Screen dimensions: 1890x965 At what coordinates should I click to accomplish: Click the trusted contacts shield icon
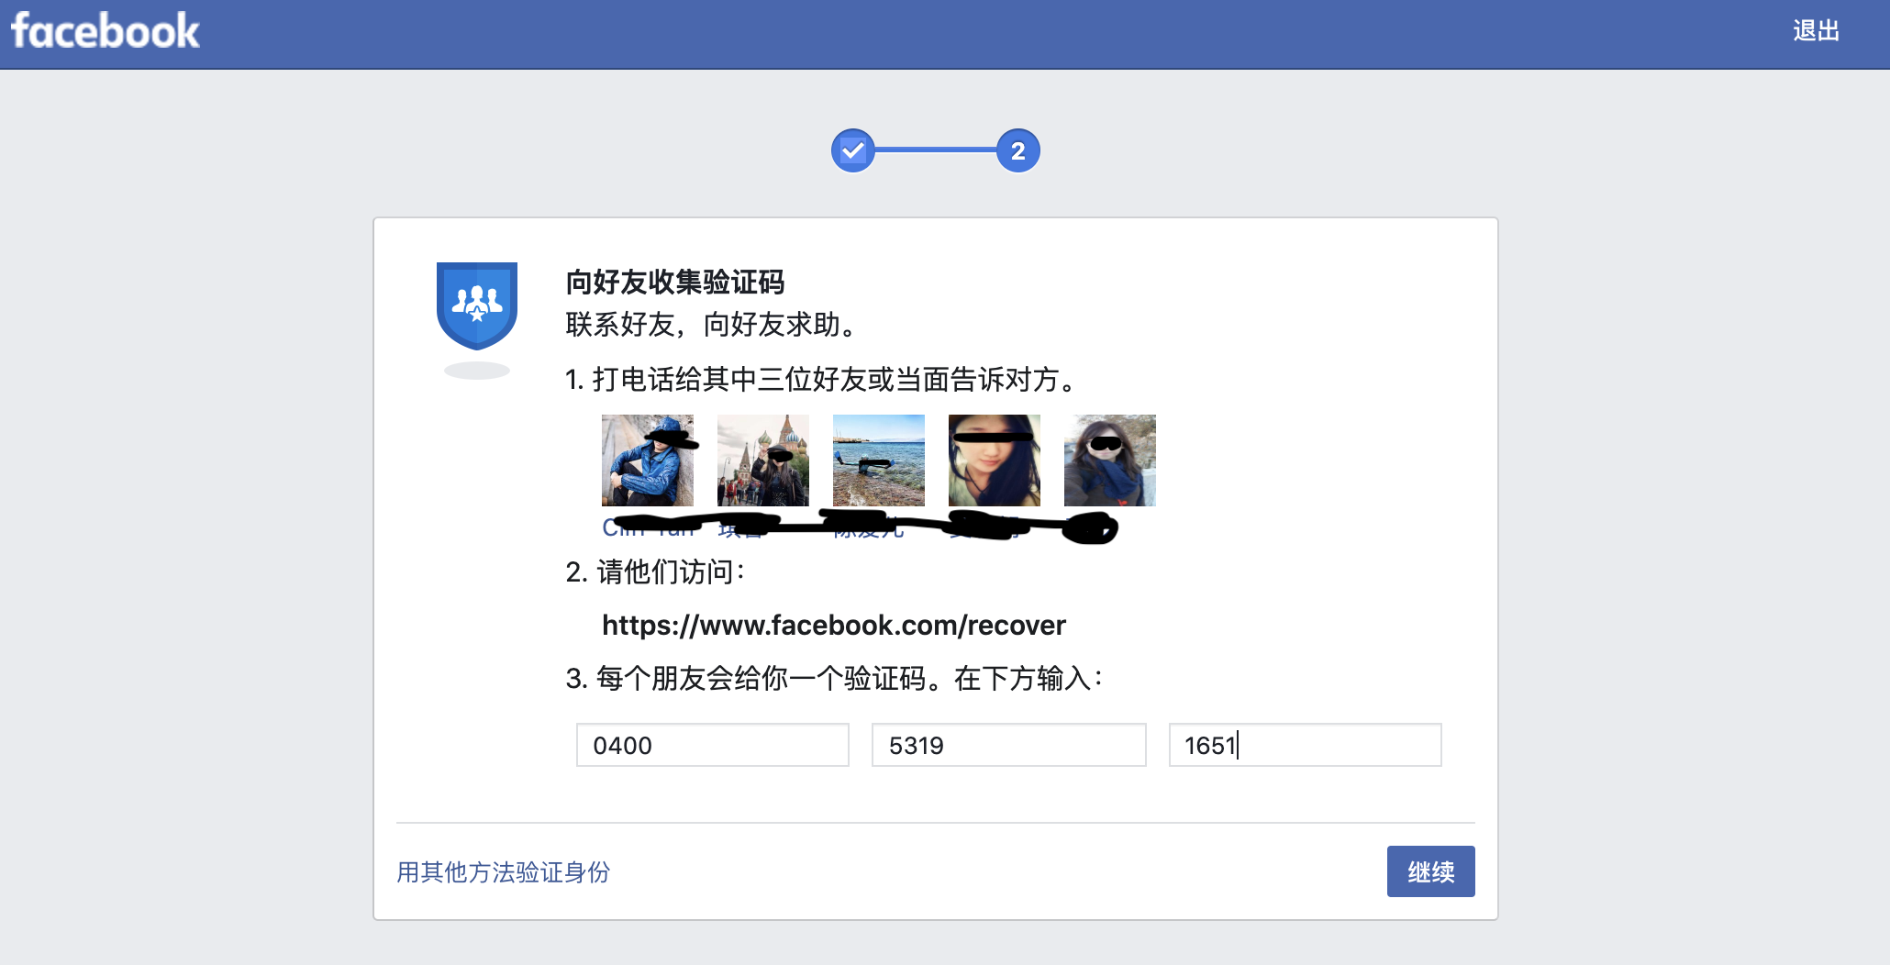coord(477,306)
